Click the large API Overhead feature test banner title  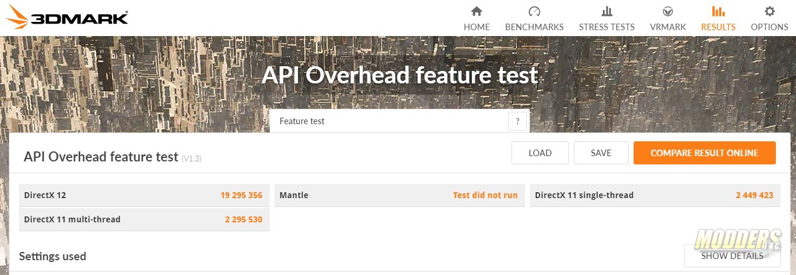pyautogui.click(x=399, y=76)
